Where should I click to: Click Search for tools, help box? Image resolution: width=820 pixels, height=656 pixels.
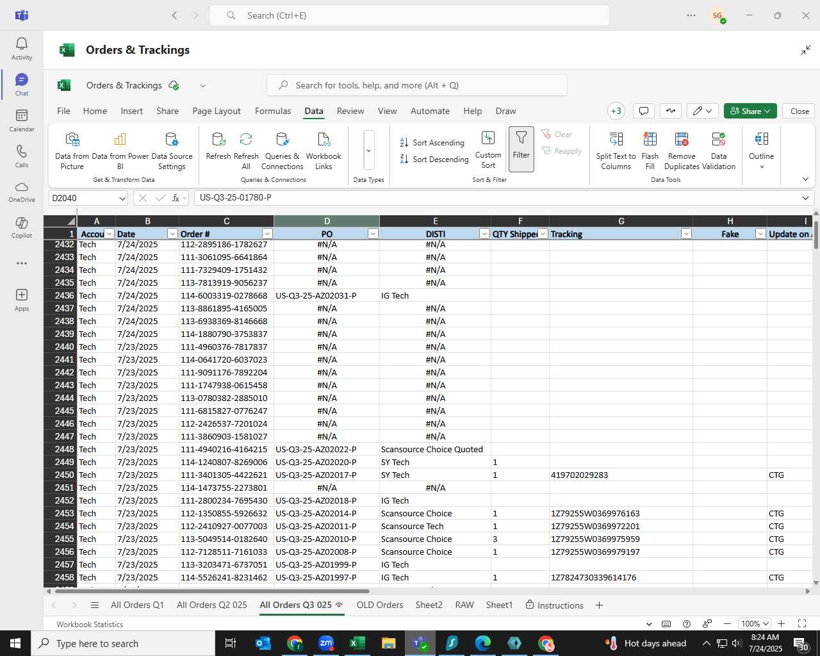(417, 85)
